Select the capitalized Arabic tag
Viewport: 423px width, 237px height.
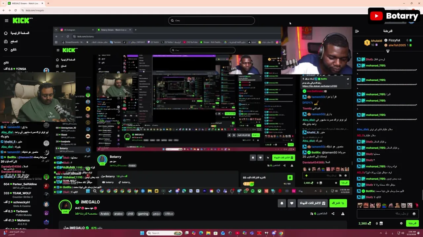[x=105, y=214]
